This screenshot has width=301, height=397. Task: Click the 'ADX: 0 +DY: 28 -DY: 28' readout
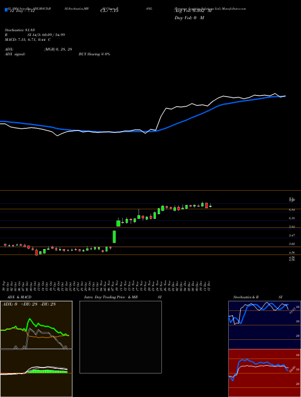point(29,304)
